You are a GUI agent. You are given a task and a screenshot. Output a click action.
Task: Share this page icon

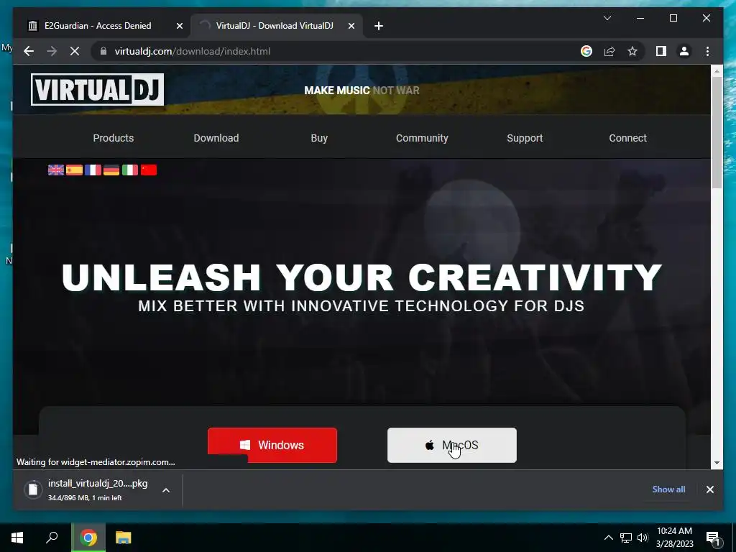point(609,51)
